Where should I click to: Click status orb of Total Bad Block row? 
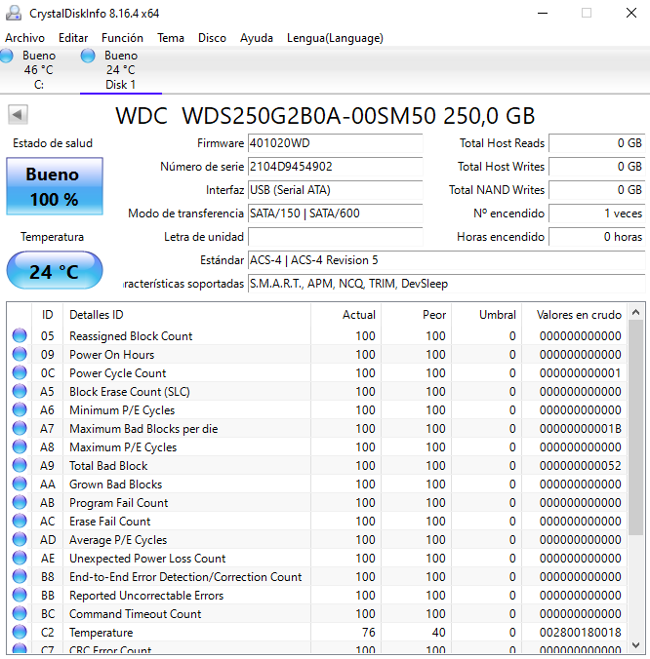(20, 465)
